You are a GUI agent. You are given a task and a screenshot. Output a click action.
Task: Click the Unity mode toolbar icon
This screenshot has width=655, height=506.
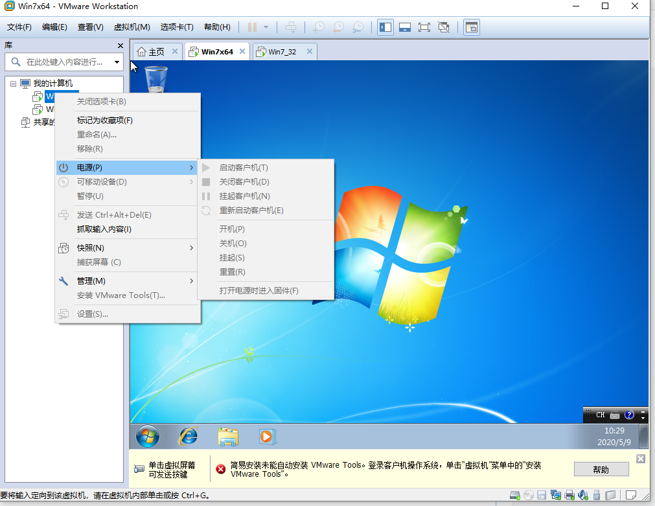tap(444, 28)
